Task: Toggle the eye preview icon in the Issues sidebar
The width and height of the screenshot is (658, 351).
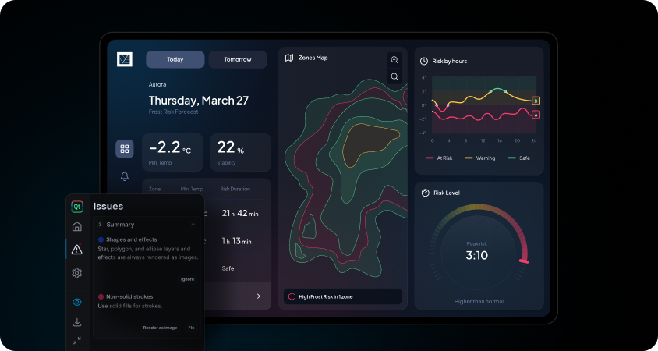Action: (77, 302)
